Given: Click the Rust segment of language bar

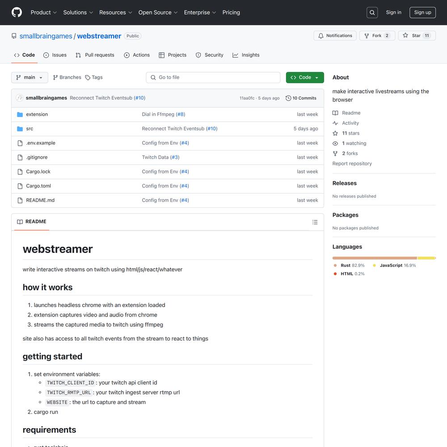Looking at the screenshot, I should pyautogui.click(x=374, y=258).
